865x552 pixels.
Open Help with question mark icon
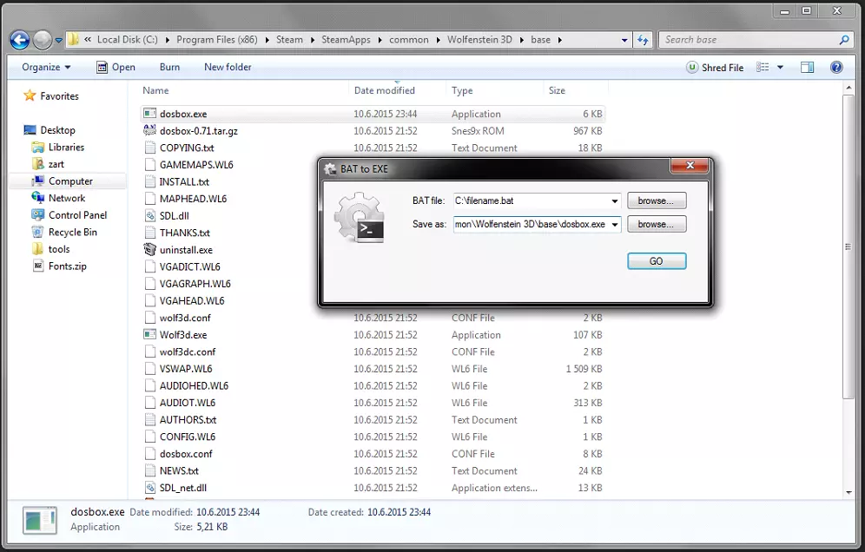click(x=836, y=68)
